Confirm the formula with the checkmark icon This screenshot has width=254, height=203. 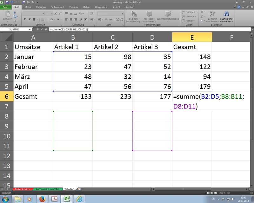42,29
